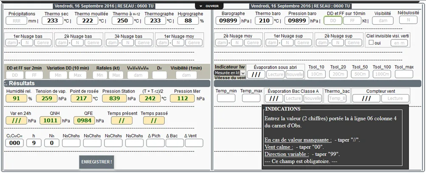The image size is (426, 173).
Task: Select the Point de rosée result 217
Action: pos(81,98)
